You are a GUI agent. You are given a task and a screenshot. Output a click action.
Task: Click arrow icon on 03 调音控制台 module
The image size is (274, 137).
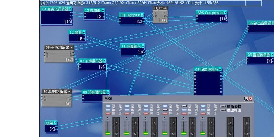coord(220,69)
